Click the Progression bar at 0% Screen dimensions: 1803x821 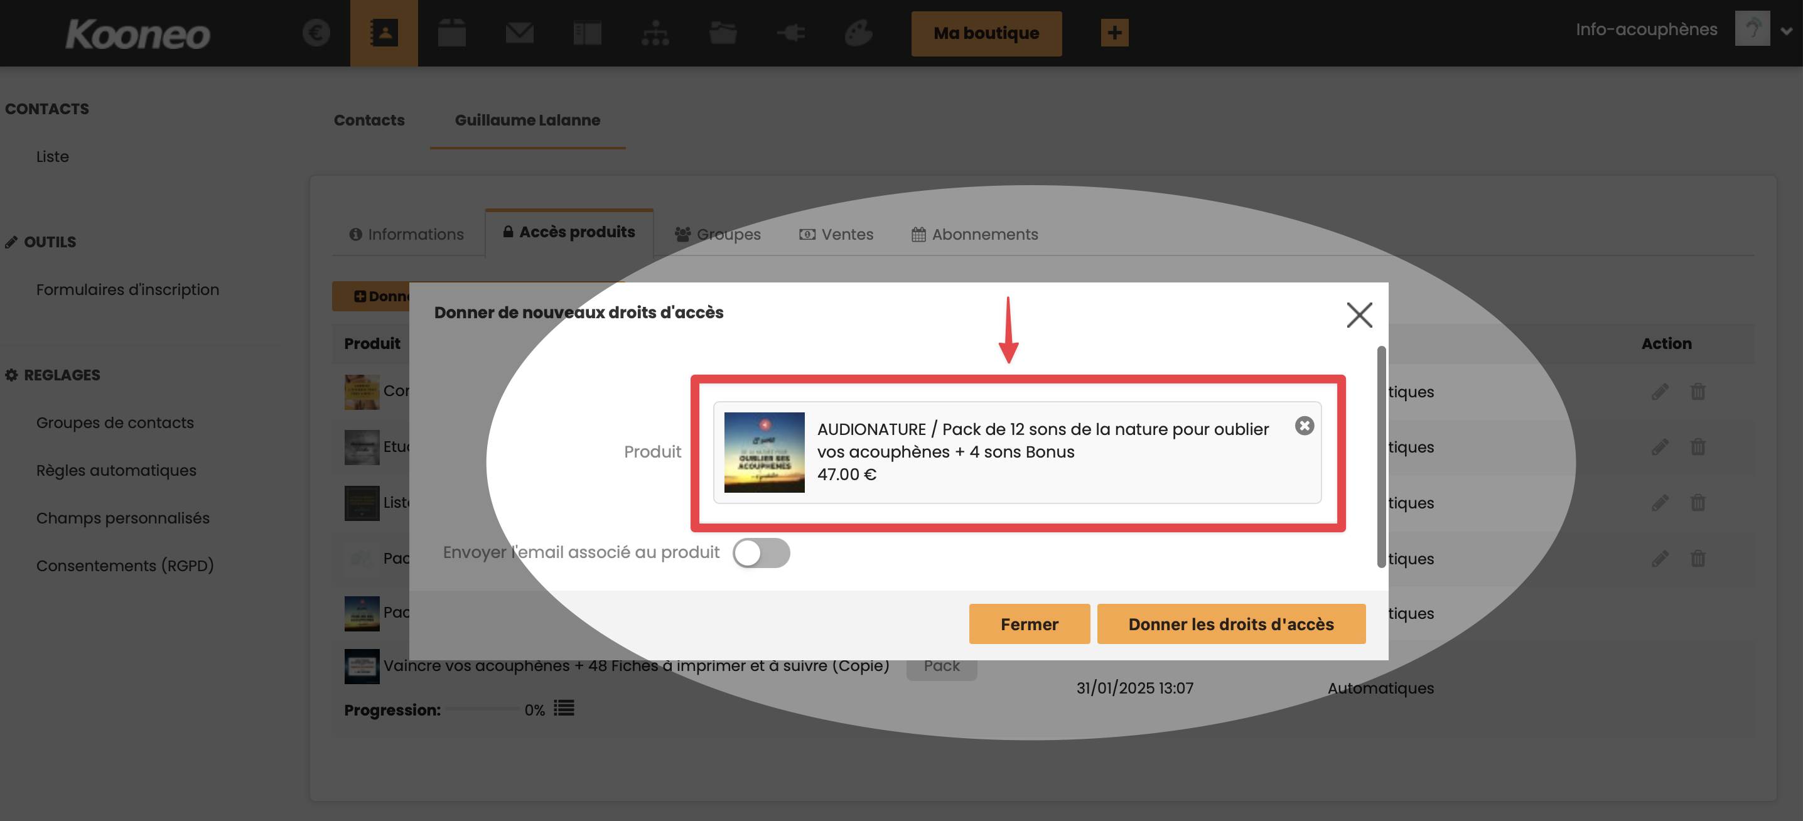point(483,709)
